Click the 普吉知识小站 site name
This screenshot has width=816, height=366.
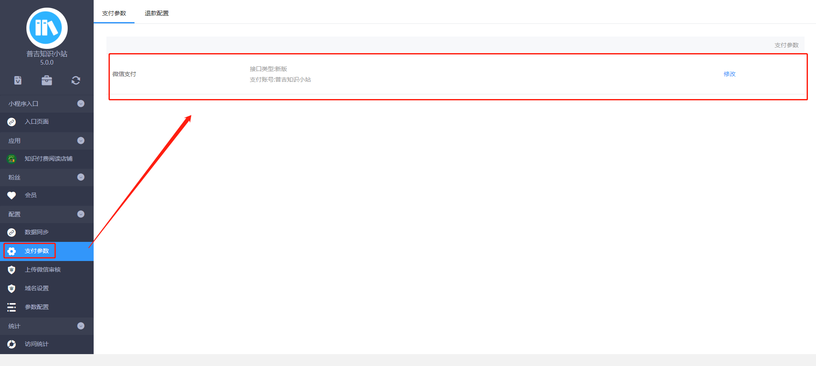point(47,54)
